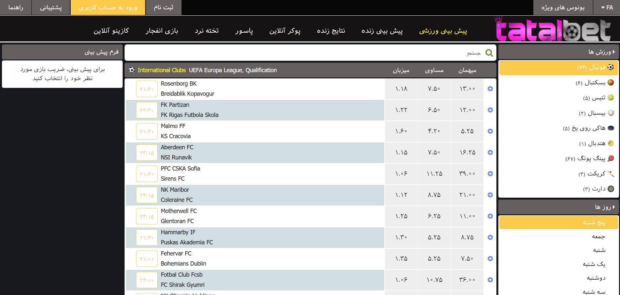Click راهنما help button
This screenshot has height=295, width=620.
point(16,8)
